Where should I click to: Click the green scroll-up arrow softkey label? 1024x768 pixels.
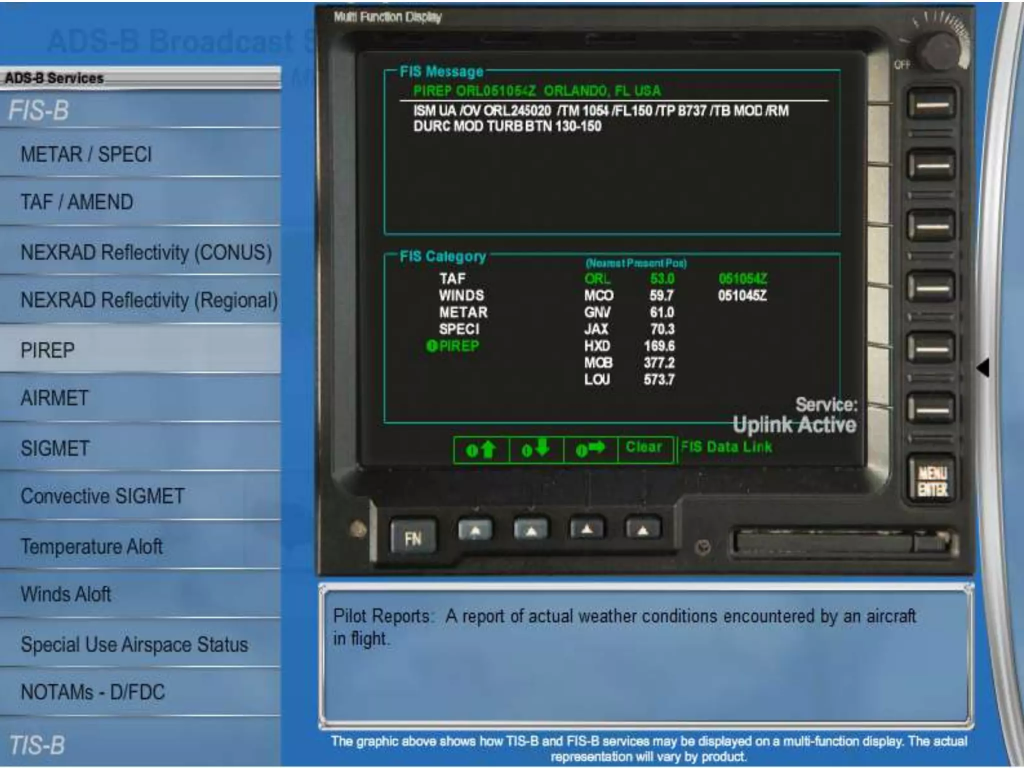[481, 449]
